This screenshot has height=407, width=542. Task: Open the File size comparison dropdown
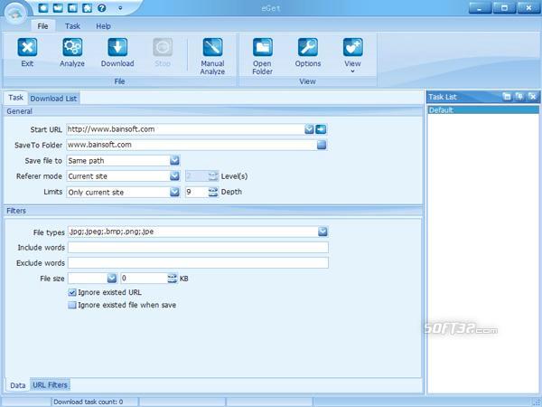click(x=112, y=279)
